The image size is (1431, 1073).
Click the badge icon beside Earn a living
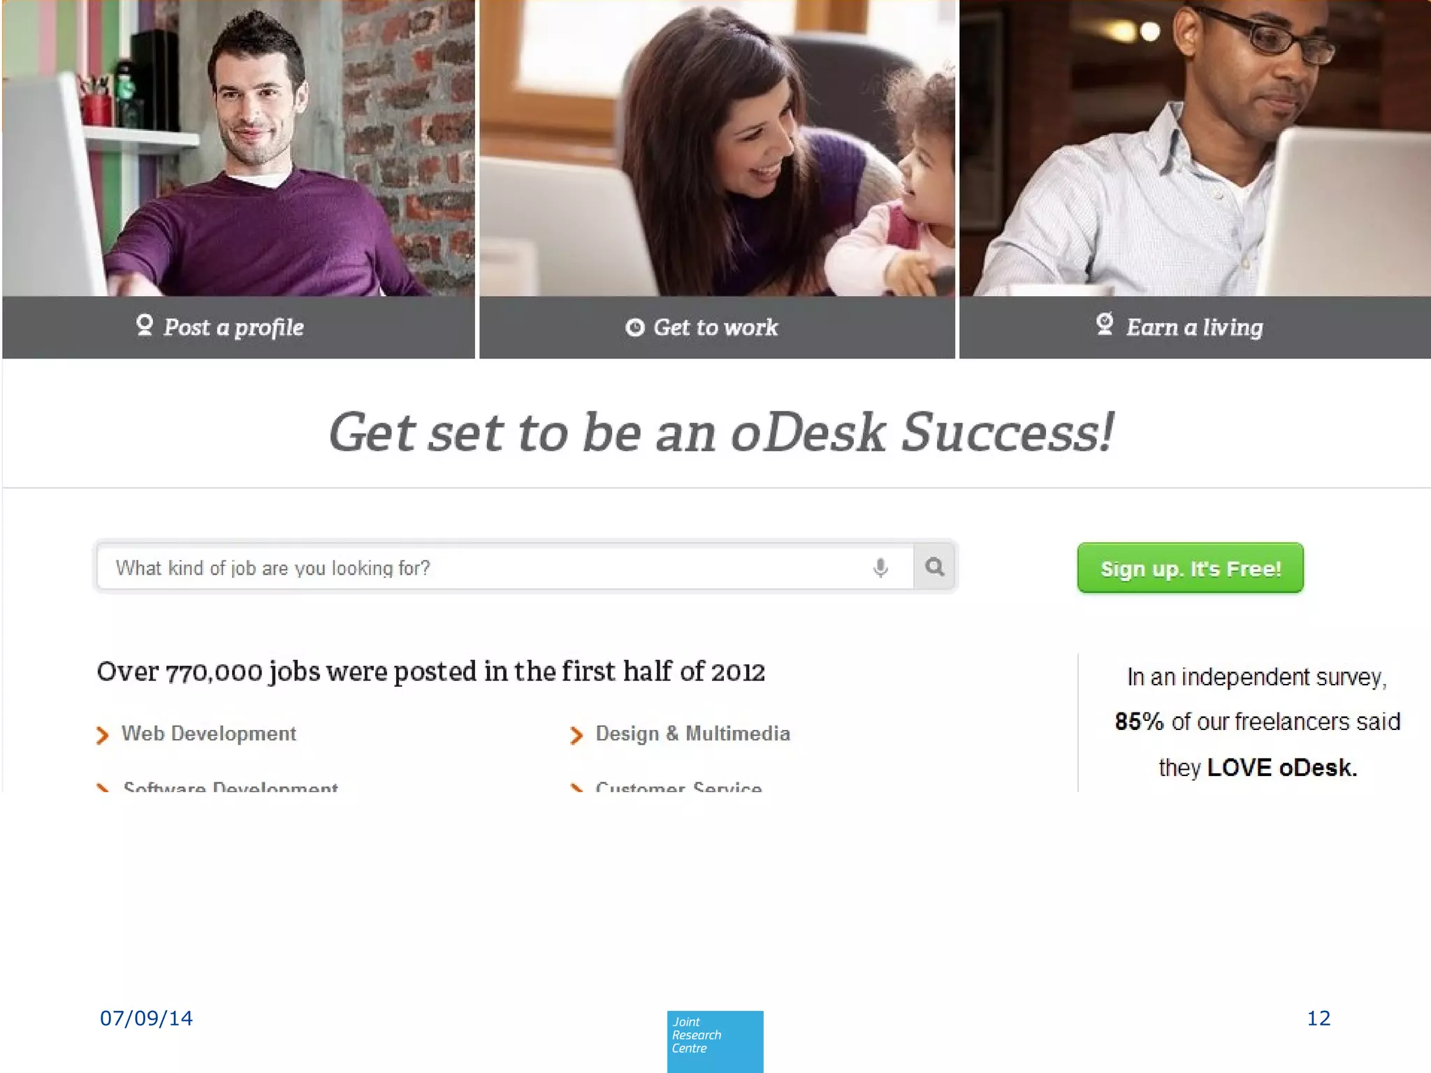coord(1105,324)
